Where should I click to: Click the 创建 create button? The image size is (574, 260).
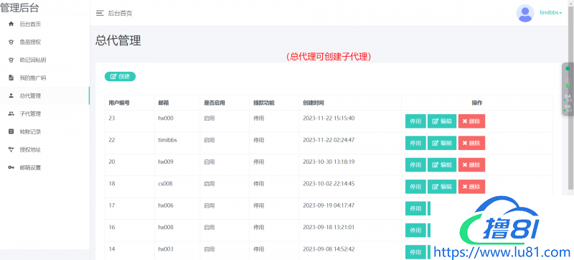pyautogui.click(x=120, y=77)
